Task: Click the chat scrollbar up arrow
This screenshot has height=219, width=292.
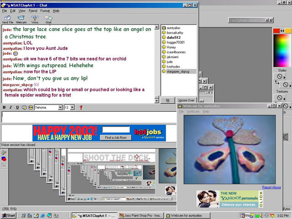Action: coord(157,27)
